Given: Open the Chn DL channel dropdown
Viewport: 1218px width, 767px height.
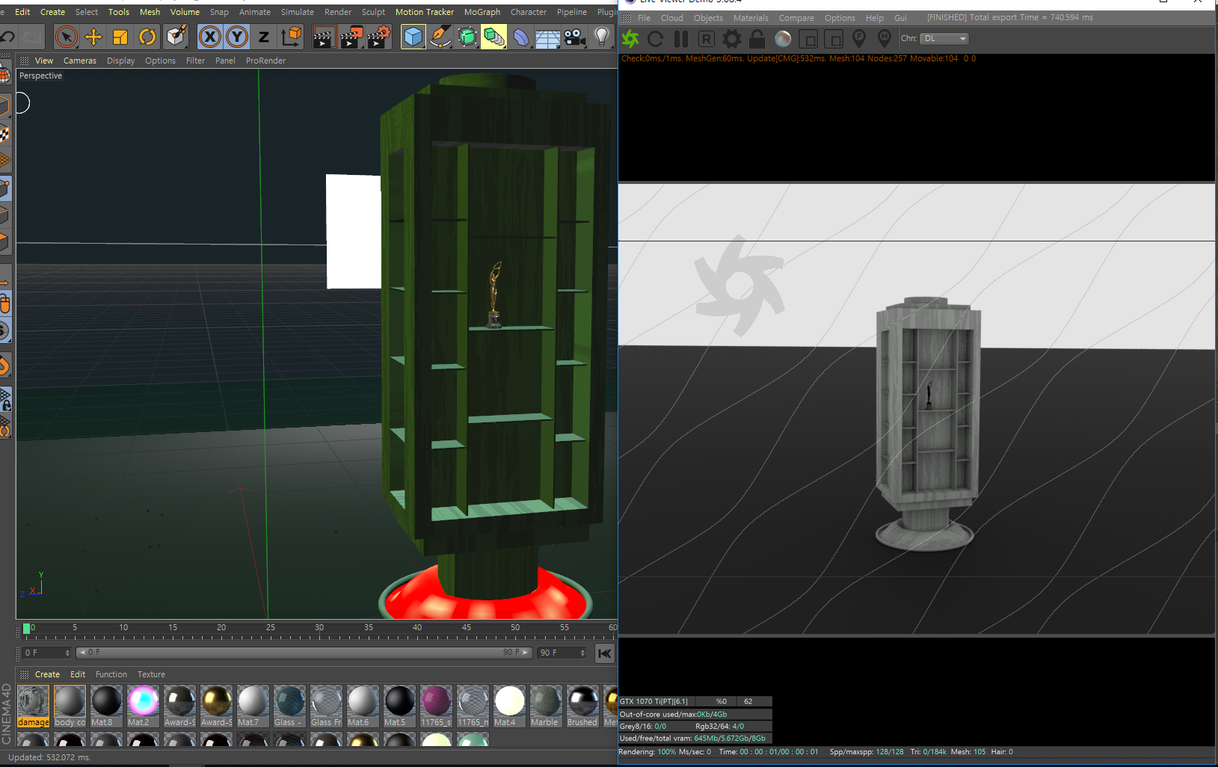Looking at the screenshot, I should [x=944, y=38].
